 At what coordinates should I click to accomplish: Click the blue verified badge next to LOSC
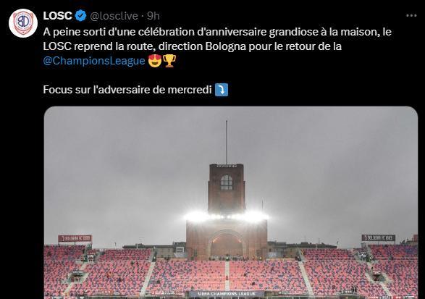click(80, 15)
